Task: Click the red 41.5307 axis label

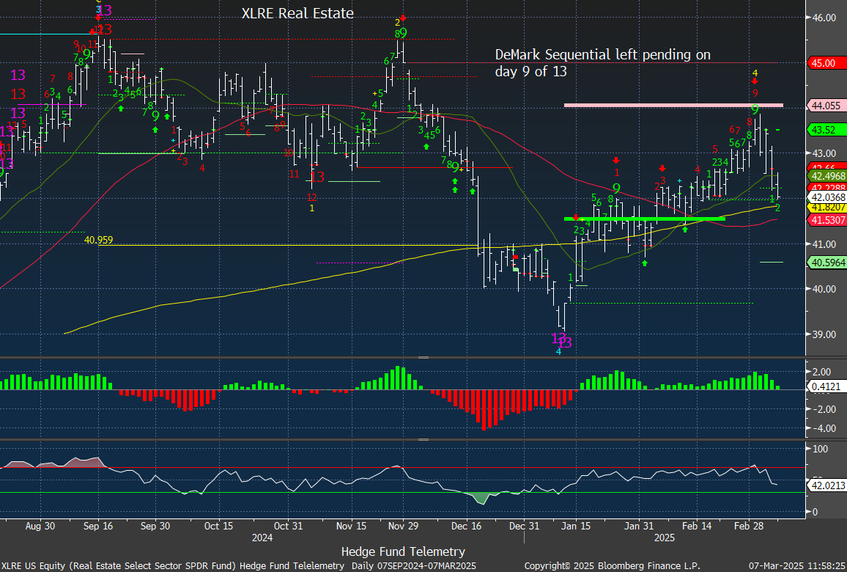Action: click(x=826, y=219)
